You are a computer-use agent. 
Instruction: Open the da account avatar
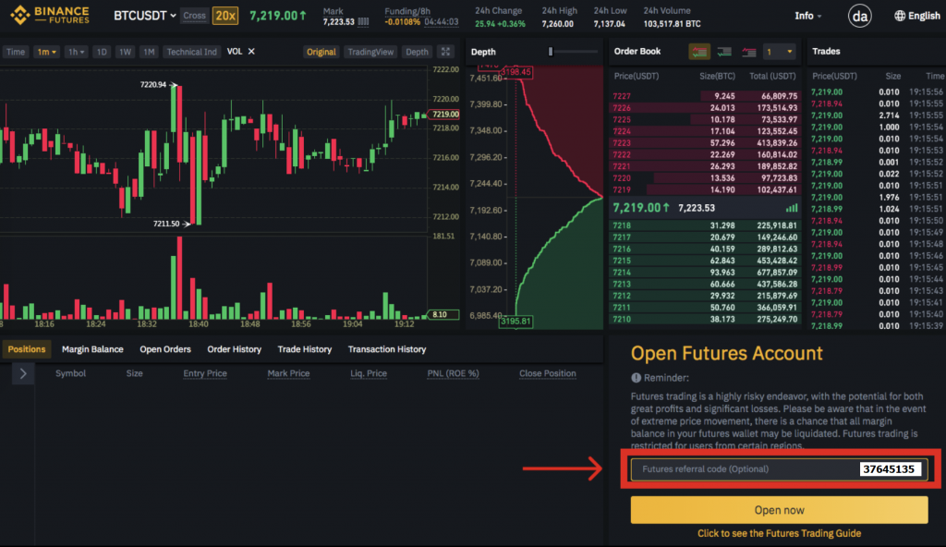point(860,16)
